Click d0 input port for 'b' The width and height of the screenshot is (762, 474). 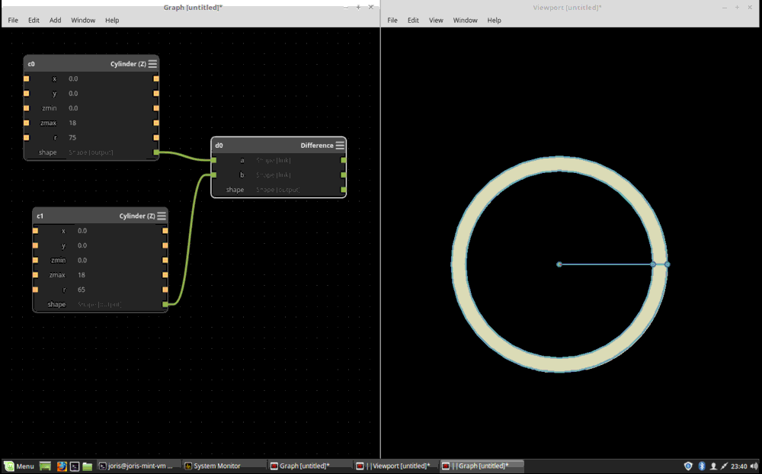point(214,175)
